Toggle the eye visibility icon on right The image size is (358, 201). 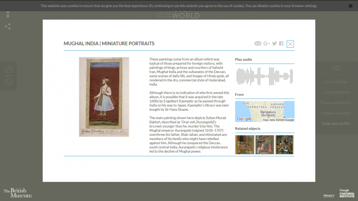[336, 68]
